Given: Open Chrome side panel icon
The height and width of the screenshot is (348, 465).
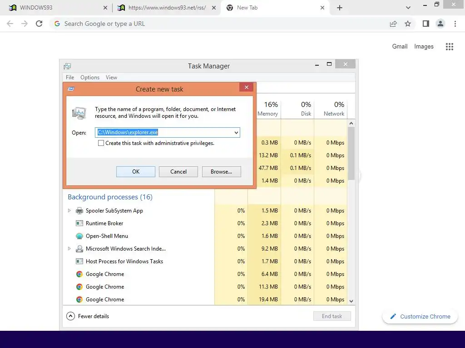Looking at the screenshot, I should pyautogui.click(x=426, y=24).
